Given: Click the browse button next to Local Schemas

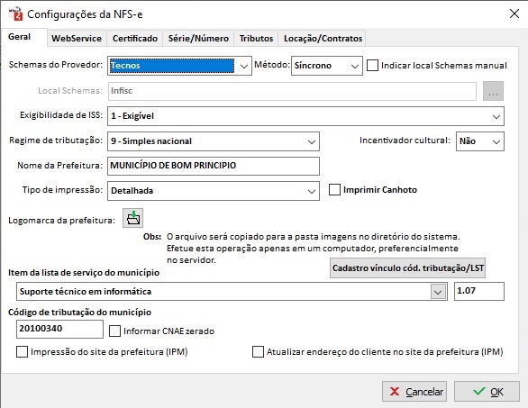Looking at the screenshot, I should 493,91.
